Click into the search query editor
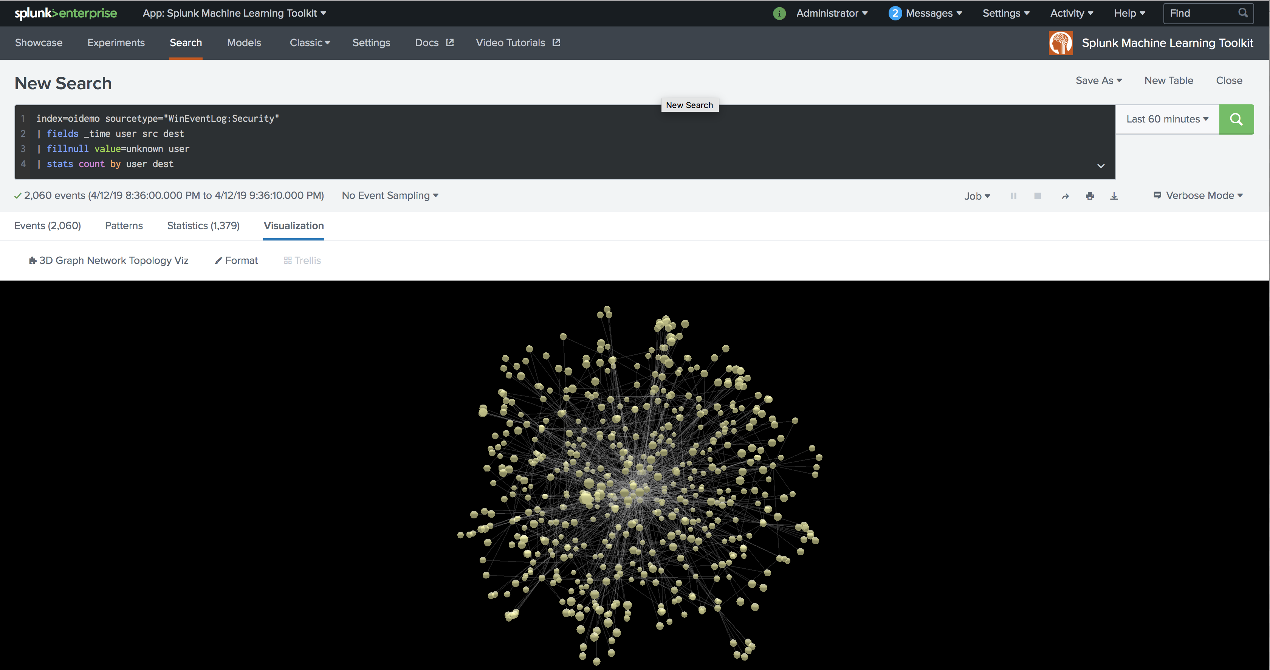1270x670 pixels. click(565, 141)
